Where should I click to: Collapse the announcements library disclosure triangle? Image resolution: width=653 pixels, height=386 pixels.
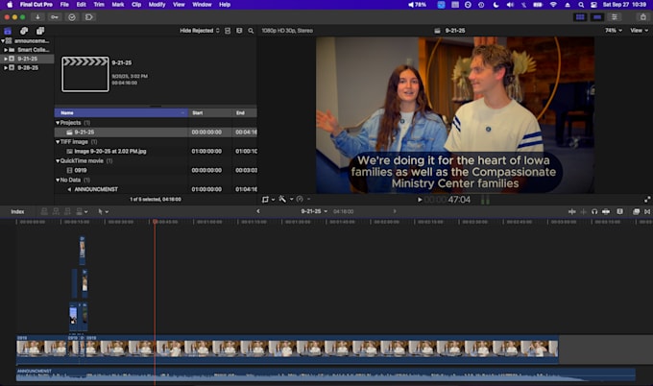pos(3,40)
